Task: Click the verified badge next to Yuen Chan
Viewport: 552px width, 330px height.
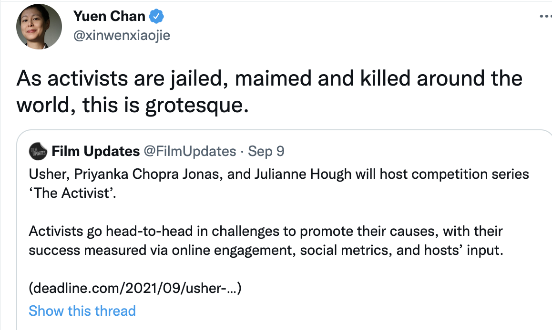Action: click(x=155, y=15)
